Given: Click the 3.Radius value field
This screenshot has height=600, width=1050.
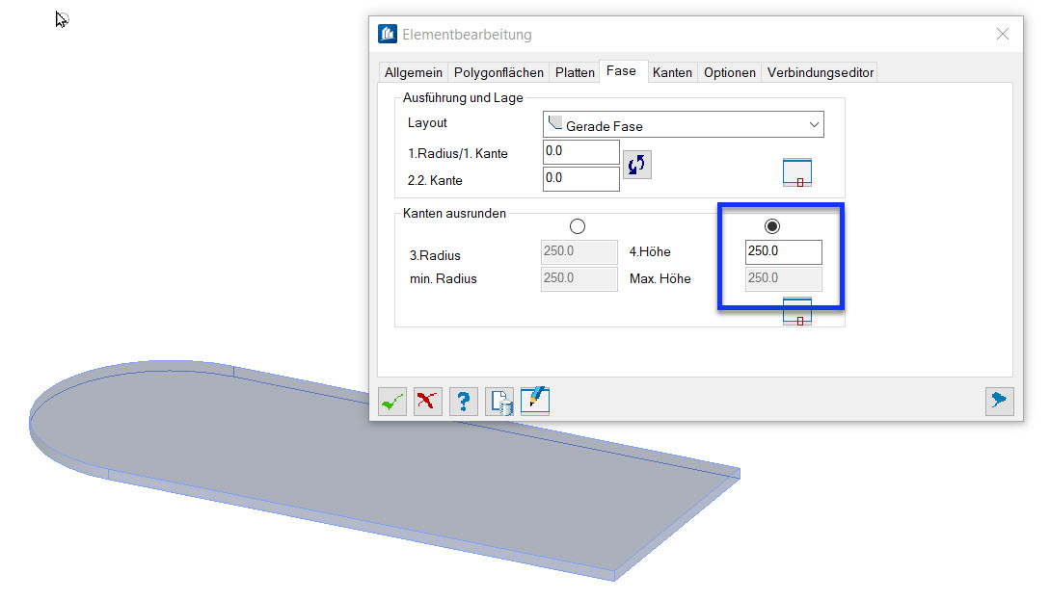Looking at the screenshot, I should pyautogui.click(x=579, y=252).
